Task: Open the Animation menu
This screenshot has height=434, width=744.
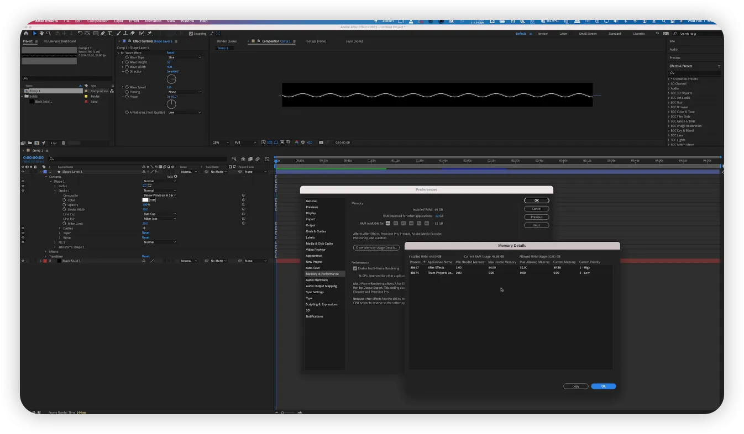Action: pos(153,21)
